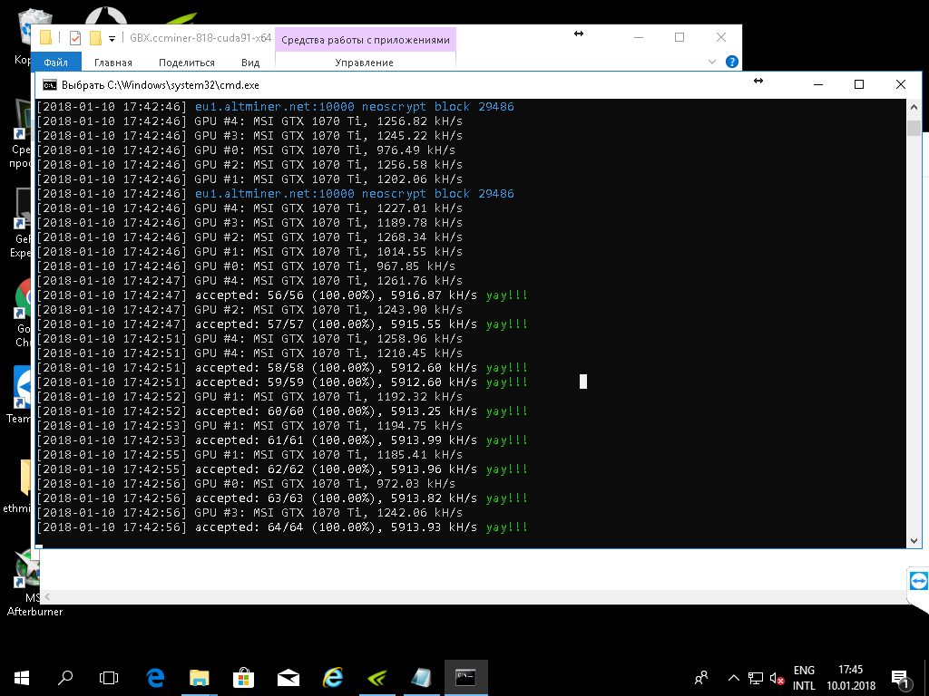Open the Mail app on the taskbar

(x=288, y=678)
